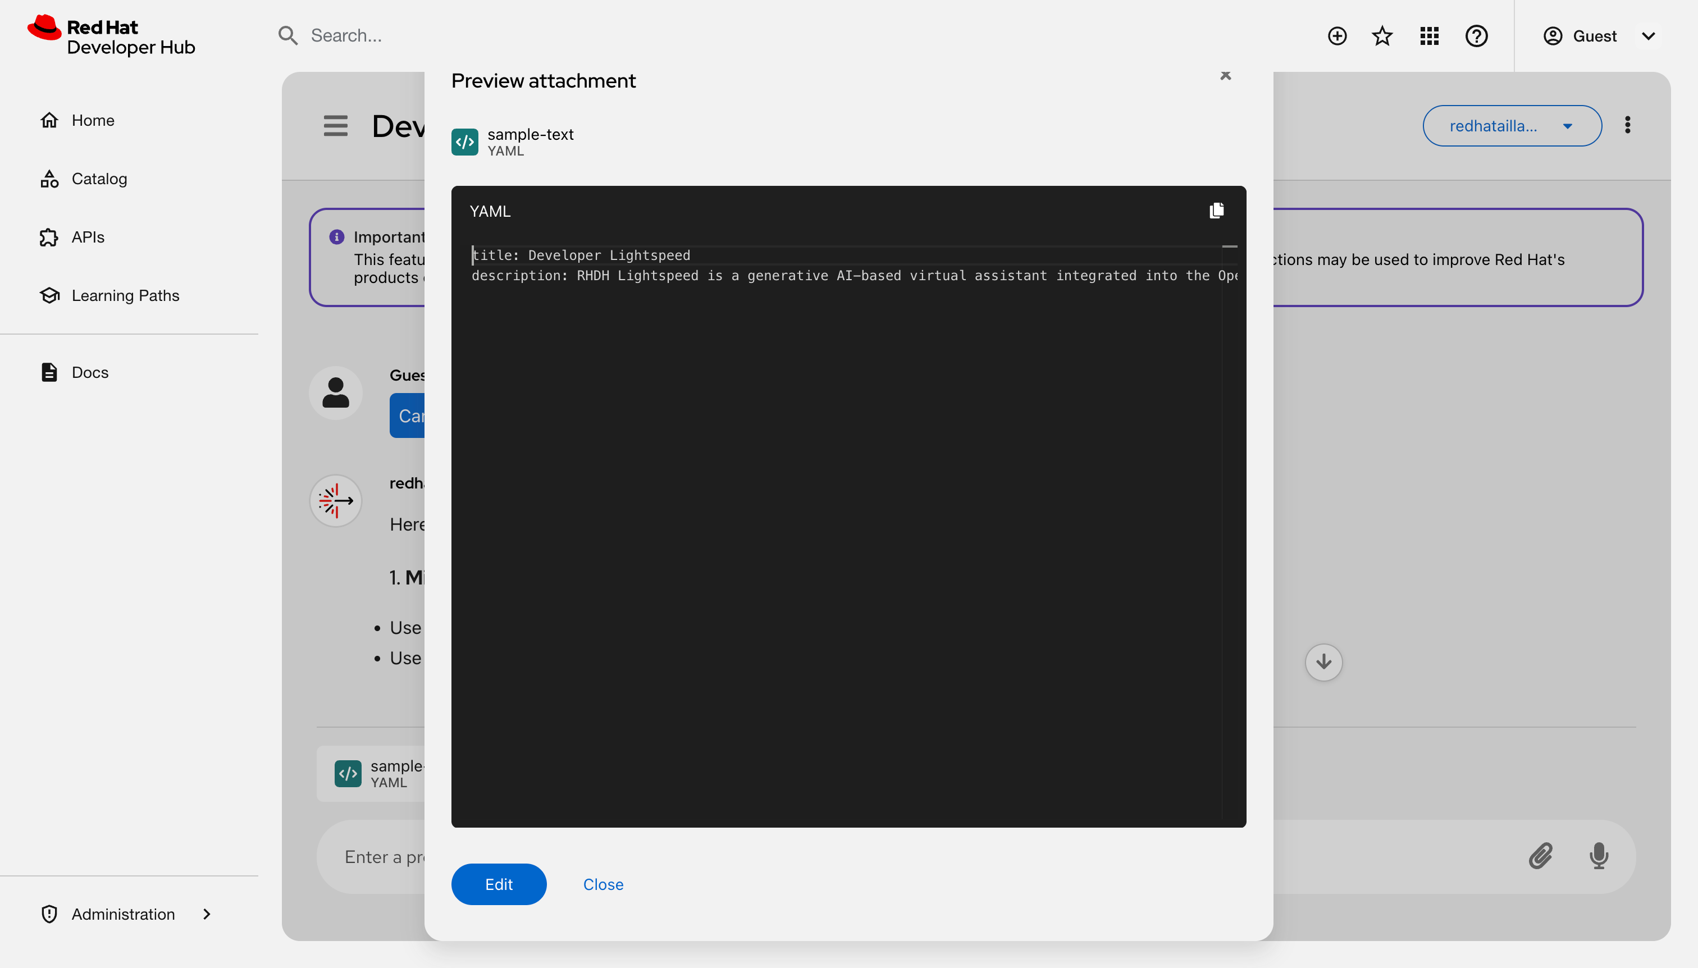Copy the YAML code to clipboard
The width and height of the screenshot is (1698, 968).
(1217, 210)
